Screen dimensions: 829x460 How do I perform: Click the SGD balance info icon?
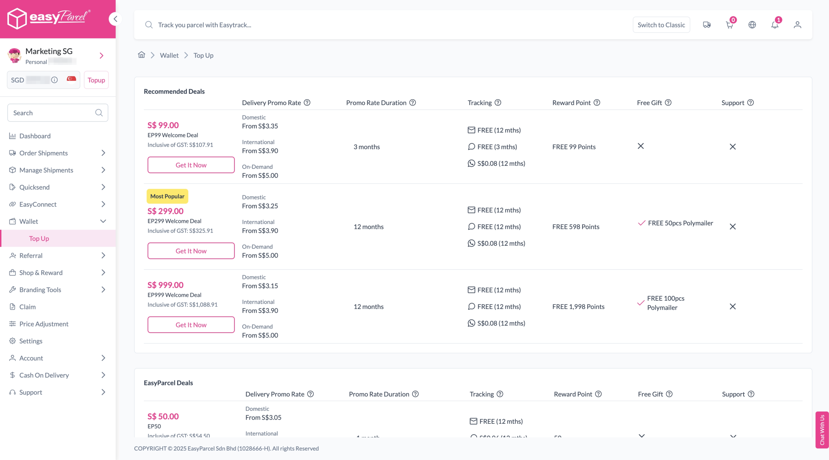[x=54, y=80]
